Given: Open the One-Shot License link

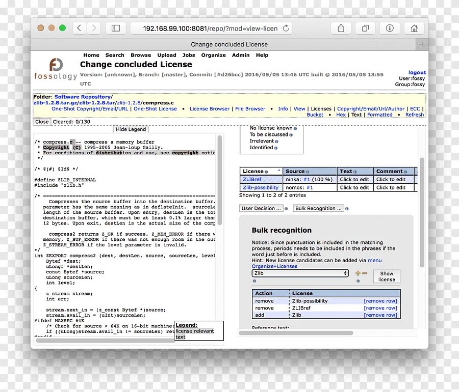Looking at the screenshot, I should (x=155, y=108).
